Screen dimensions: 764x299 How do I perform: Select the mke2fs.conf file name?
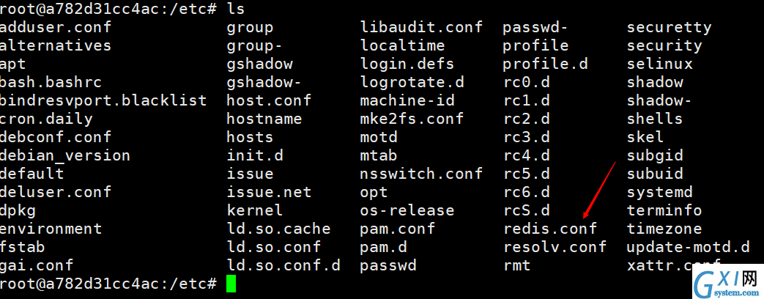pos(412,119)
